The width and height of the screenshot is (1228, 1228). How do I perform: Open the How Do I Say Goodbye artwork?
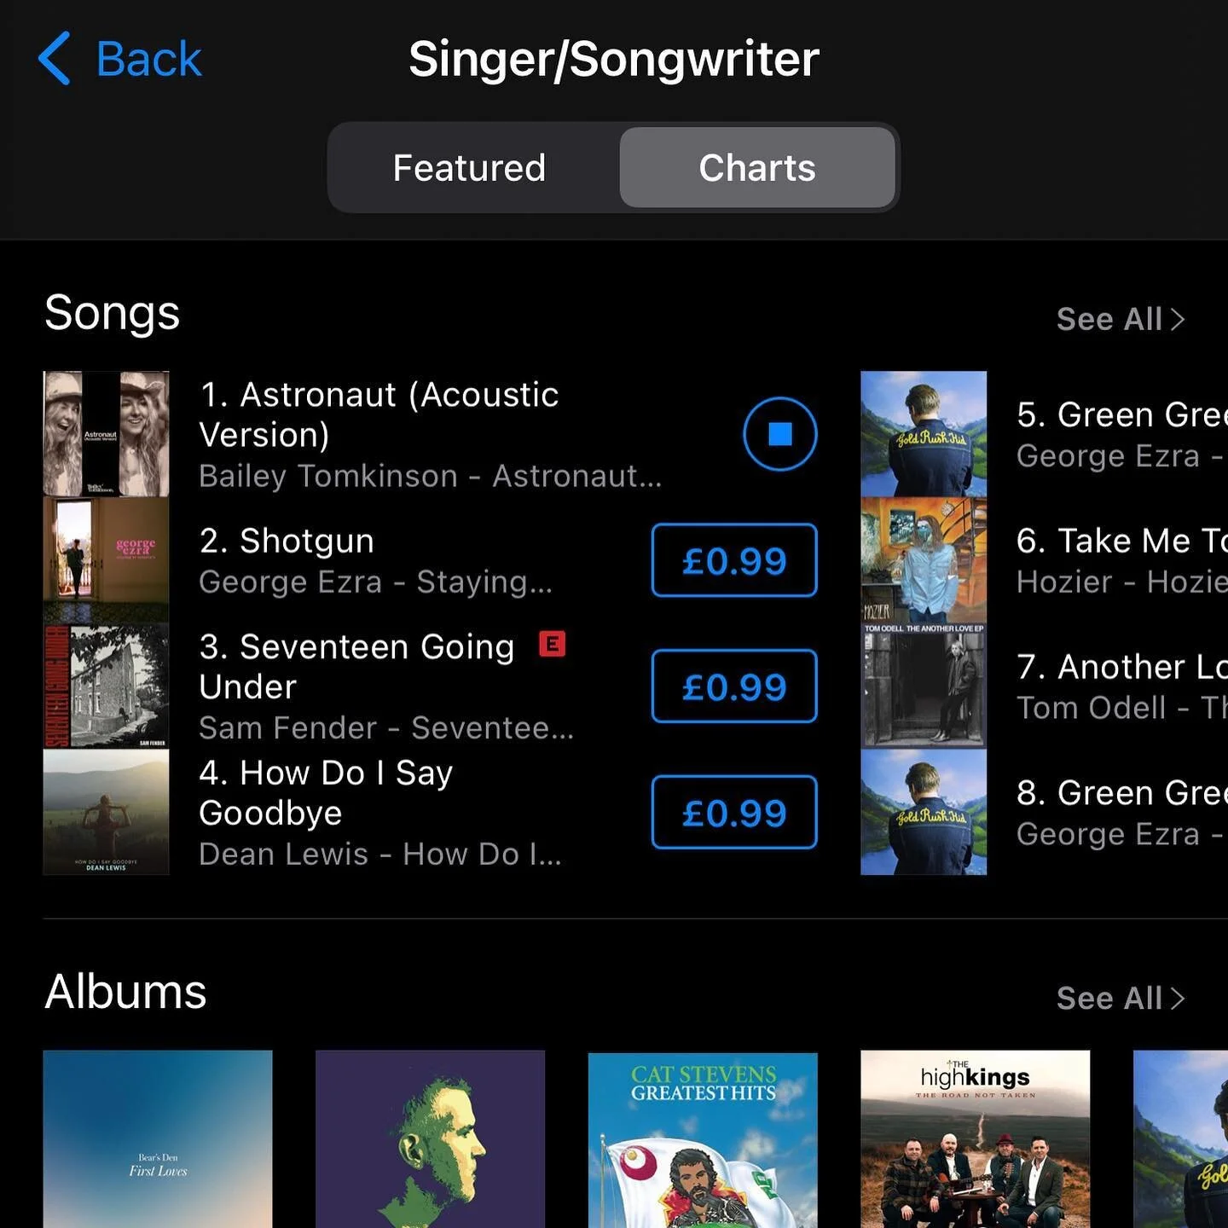coord(106,812)
